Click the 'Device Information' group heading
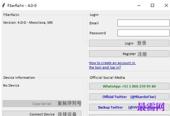Viewport: 170px width, 116px height. 19,78
